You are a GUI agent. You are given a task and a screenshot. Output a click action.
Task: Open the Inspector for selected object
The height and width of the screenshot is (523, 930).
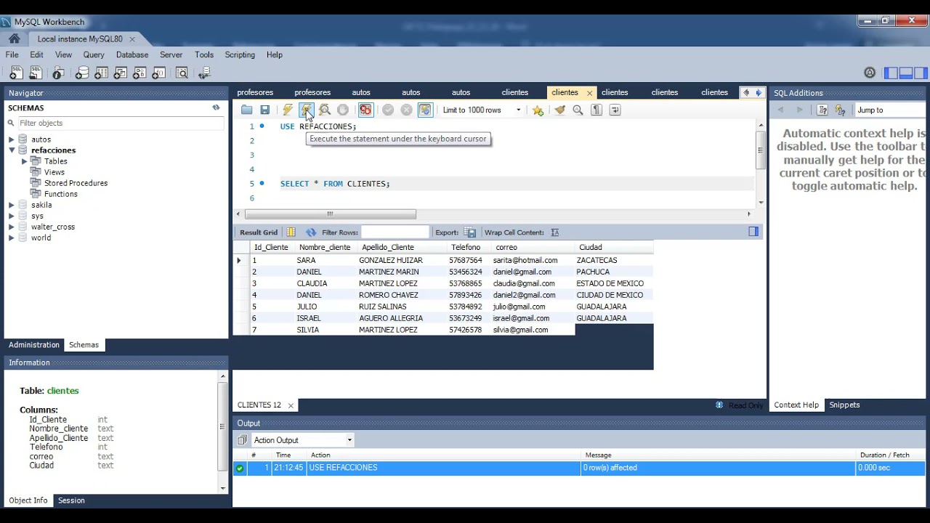point(58,73)
